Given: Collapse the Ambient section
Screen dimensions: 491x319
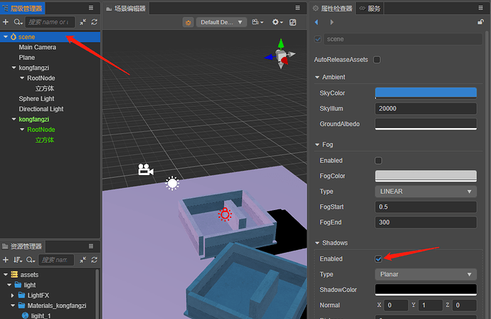Looking at the screenshot, I should [317, 77].
